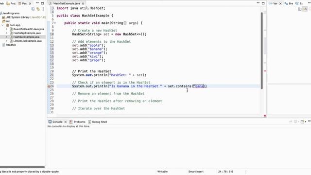Select the com.app package

pos(13,25)
